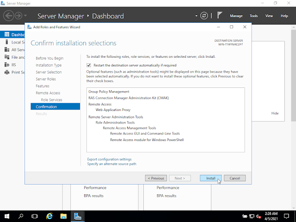Select Group Policy Management list entry

pos(109,92)
